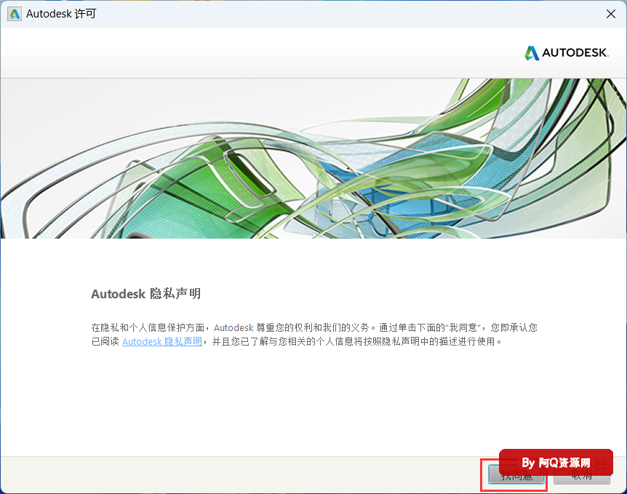
Task: Click the abstract green-blue banner artwork
Action: click(x=313, y=159)
